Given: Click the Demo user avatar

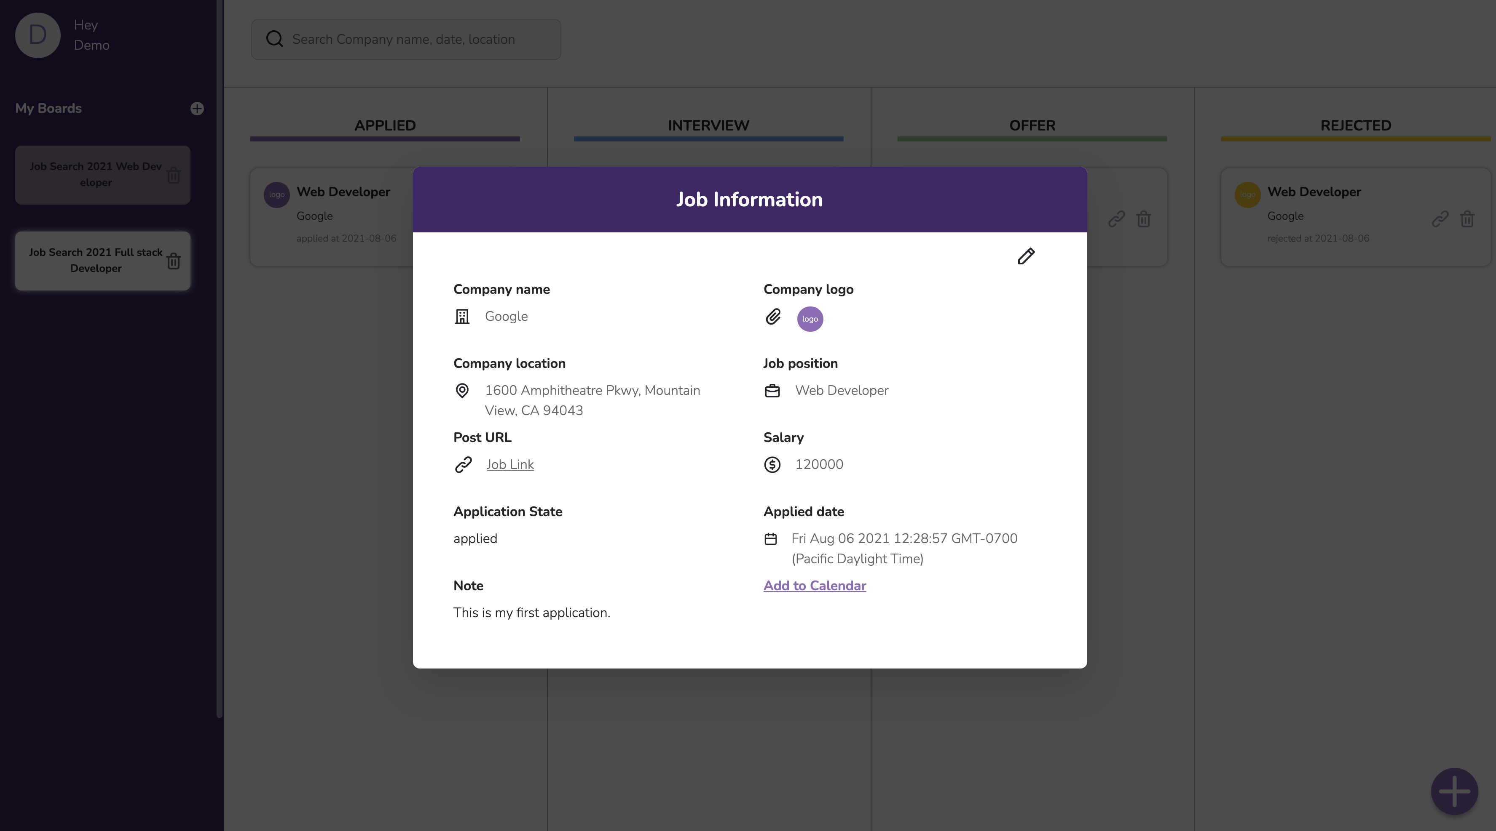Looking at the screenshot, I should point(37,35).
